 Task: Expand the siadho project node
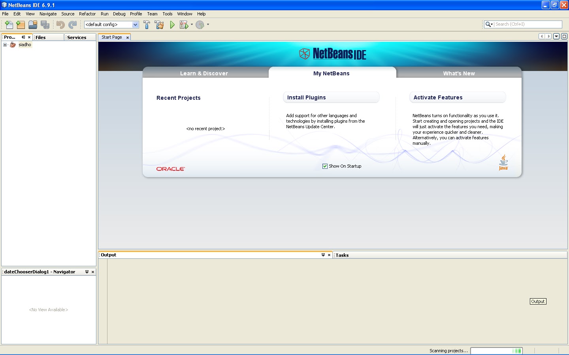4,45
